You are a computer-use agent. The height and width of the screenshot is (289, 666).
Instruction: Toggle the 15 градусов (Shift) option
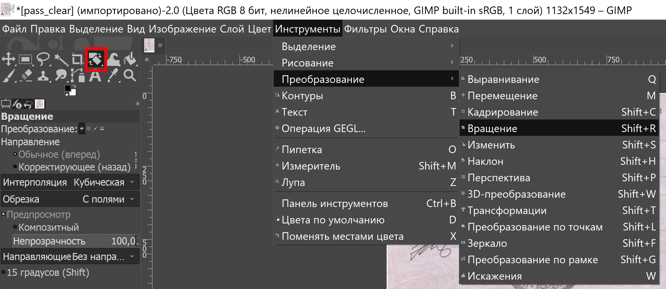4,272
